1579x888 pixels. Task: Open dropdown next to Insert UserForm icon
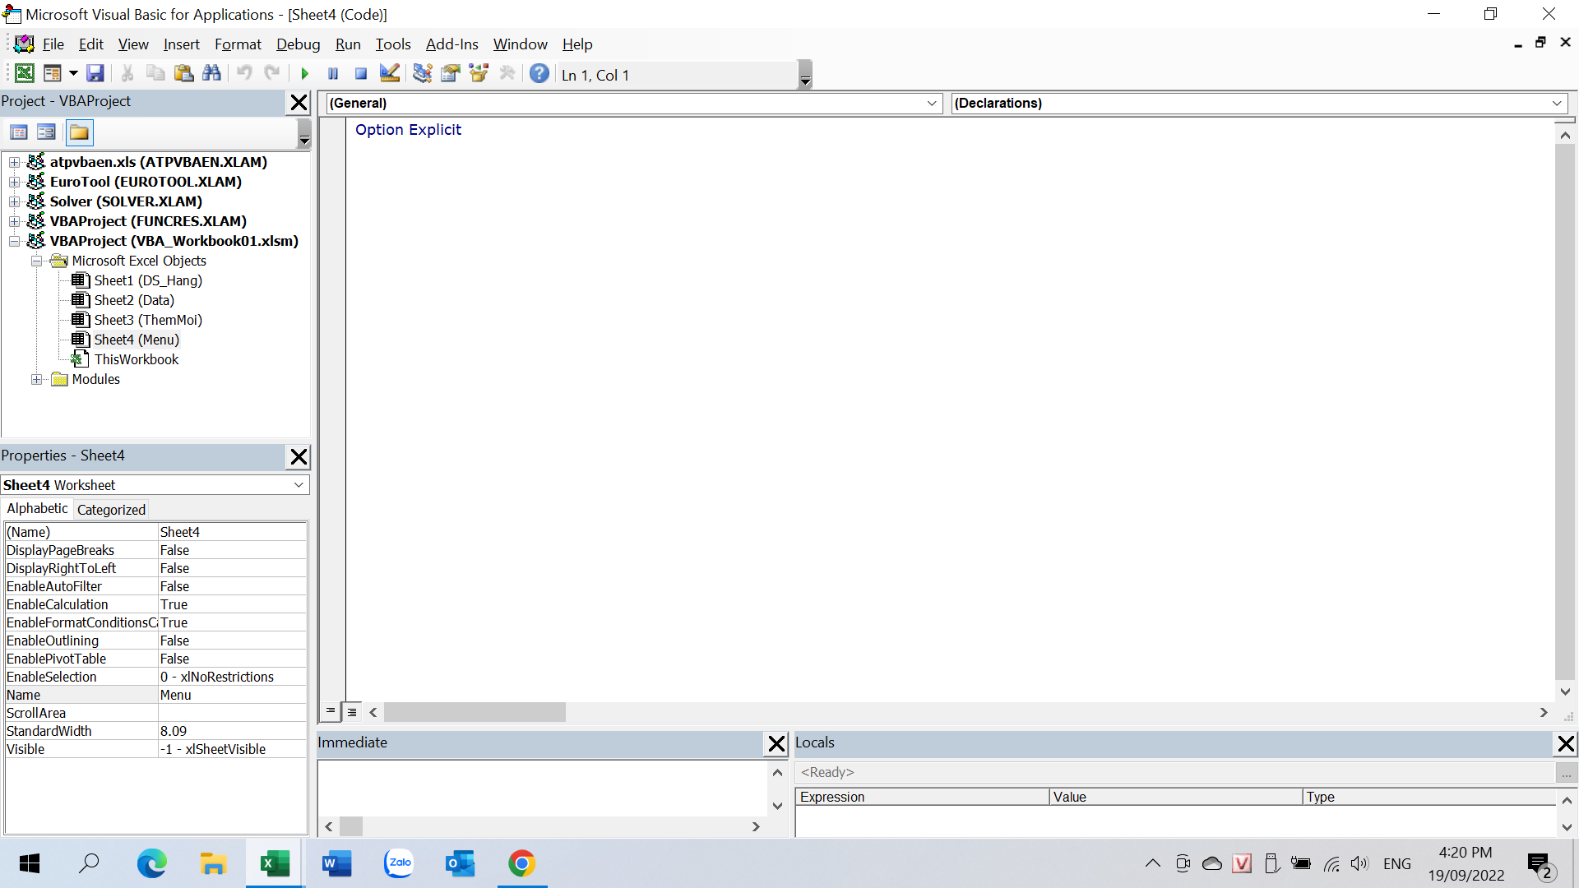point(73,74)
